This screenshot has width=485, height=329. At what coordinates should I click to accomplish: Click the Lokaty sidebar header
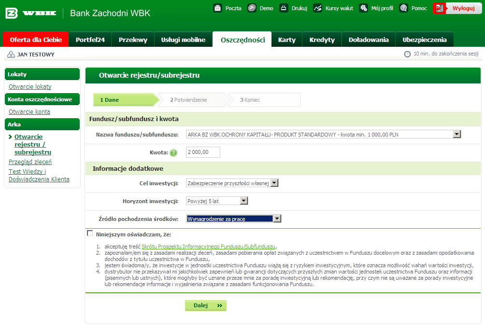point(42,74)
